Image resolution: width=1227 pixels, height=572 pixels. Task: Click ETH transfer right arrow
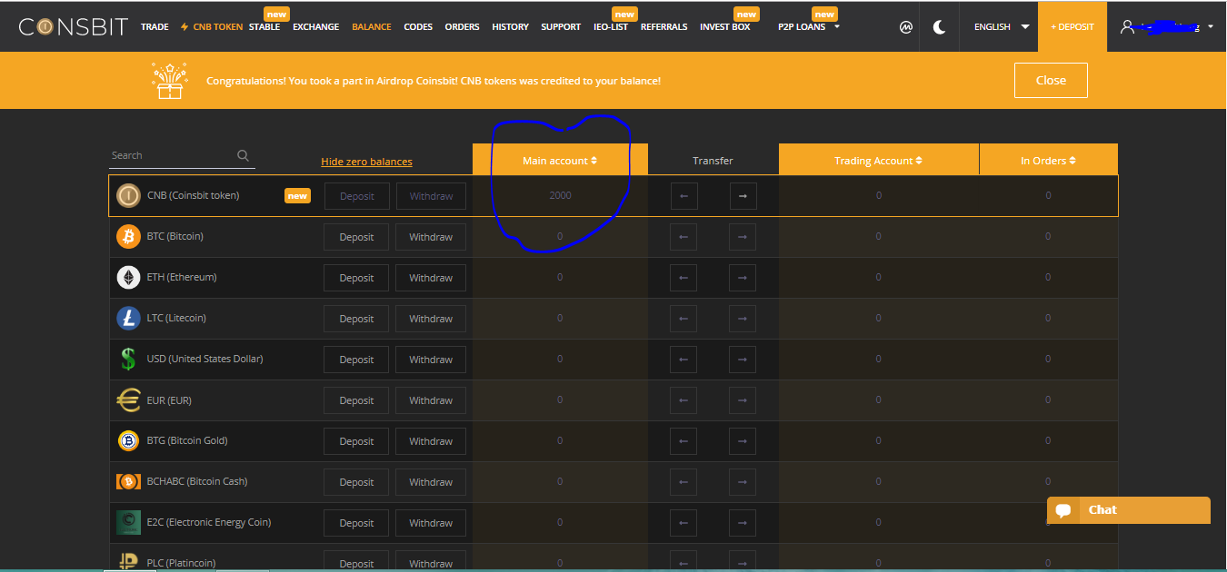point(743,278)
